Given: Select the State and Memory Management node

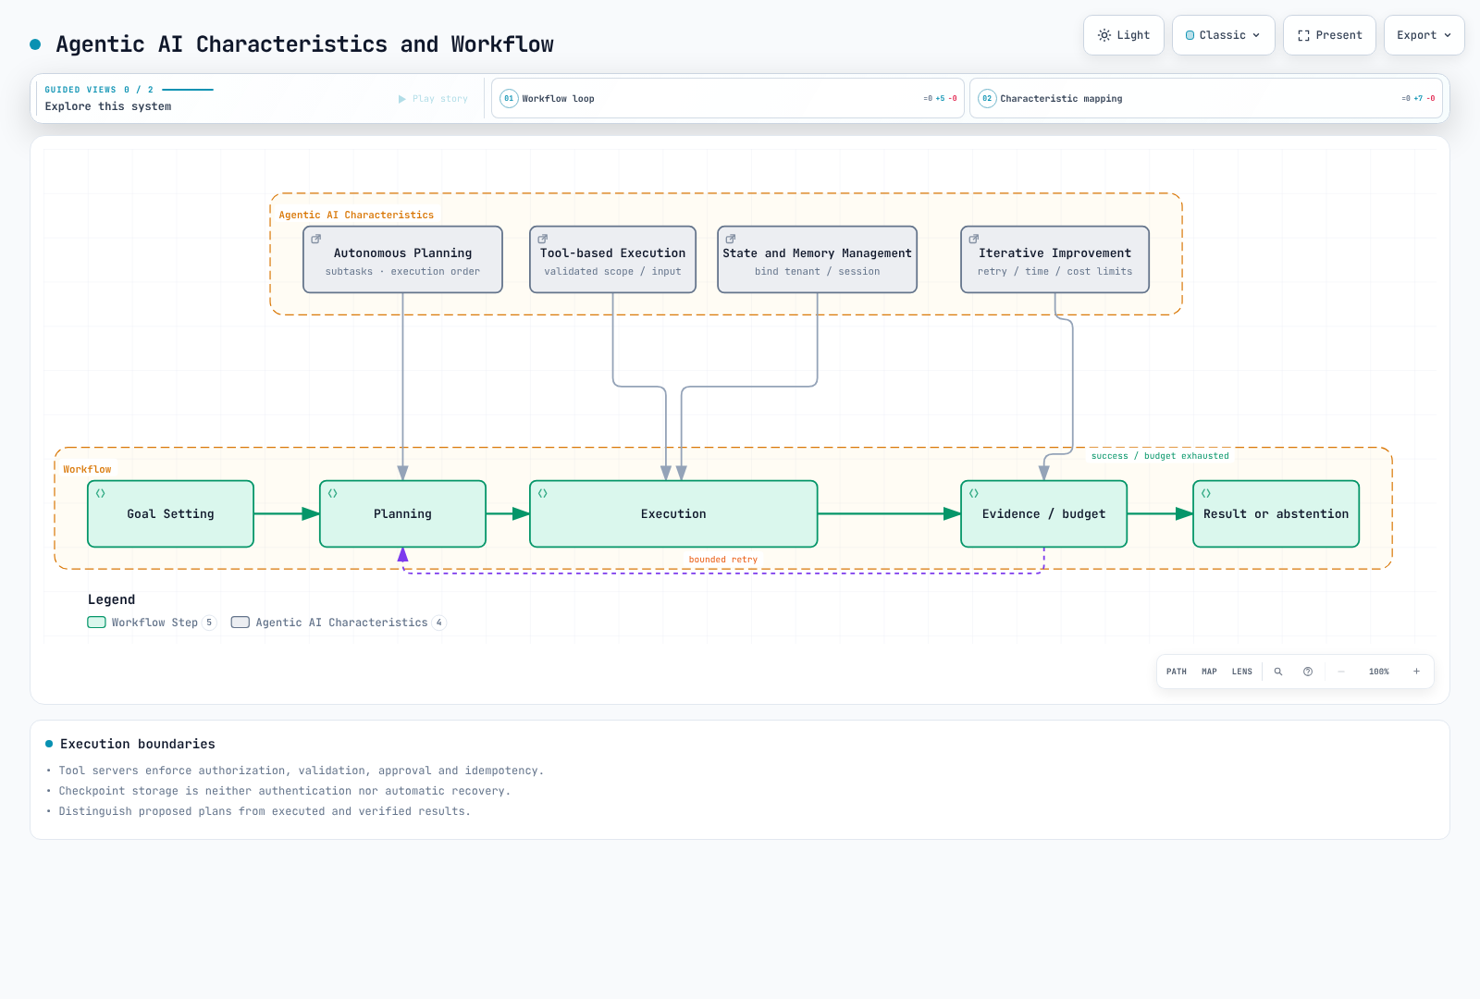Looking at the screenshot, I should [x=817, y=260].
